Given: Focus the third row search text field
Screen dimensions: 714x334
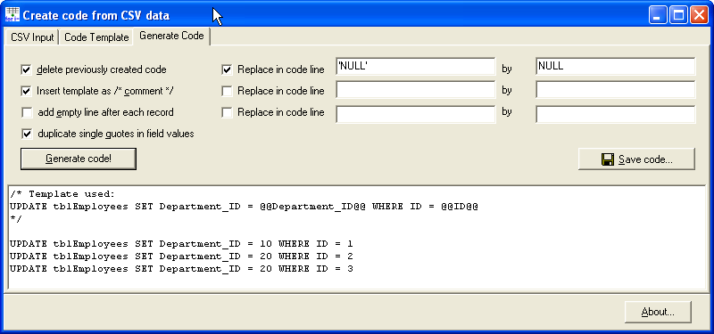Looking at the screenshot, I should click(x=415, y=114).
